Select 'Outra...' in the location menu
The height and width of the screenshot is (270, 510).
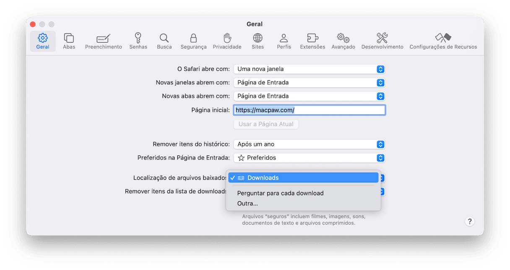point(247,203)
